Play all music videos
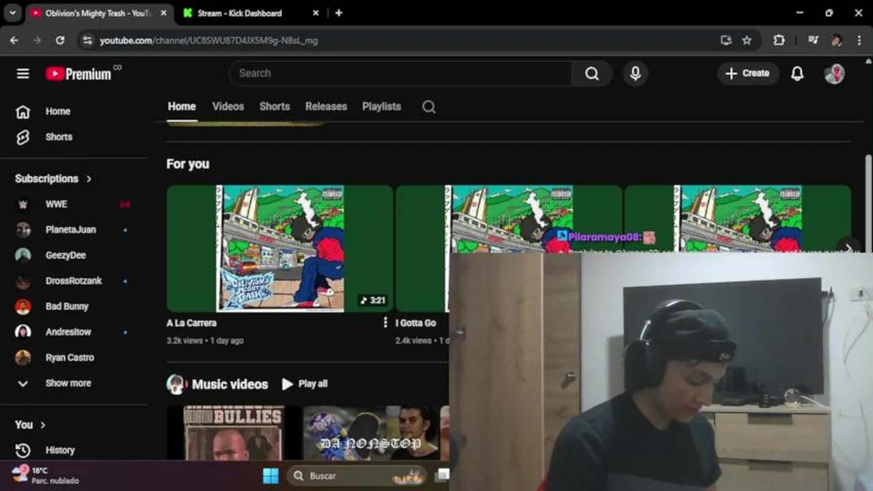 tap(305, 384)
